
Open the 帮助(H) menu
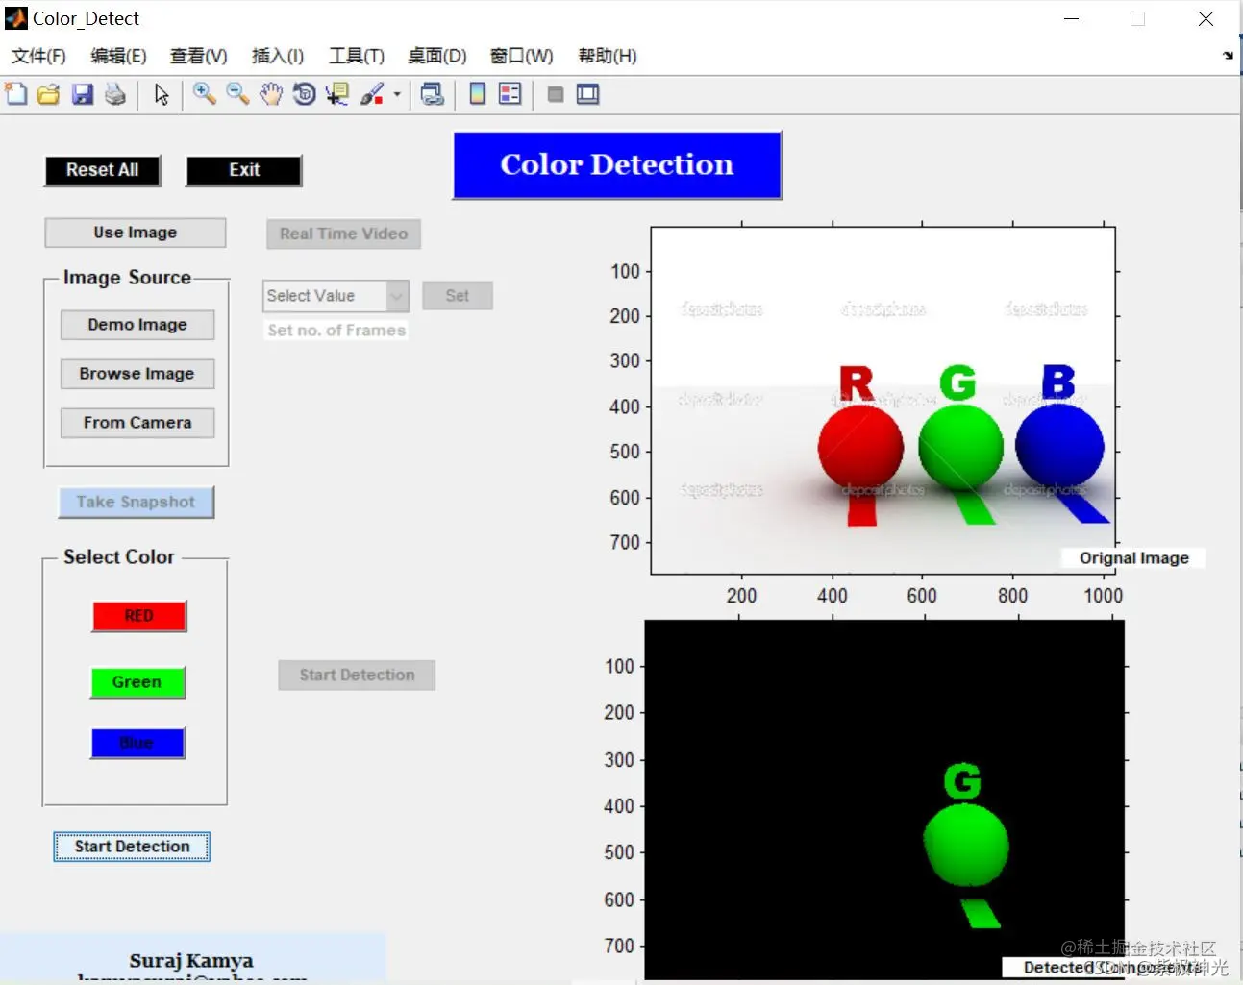[608, 56]
